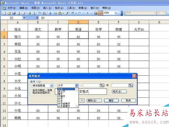
Task: Open the 视图 menu
Action: [x=35, y=8]
